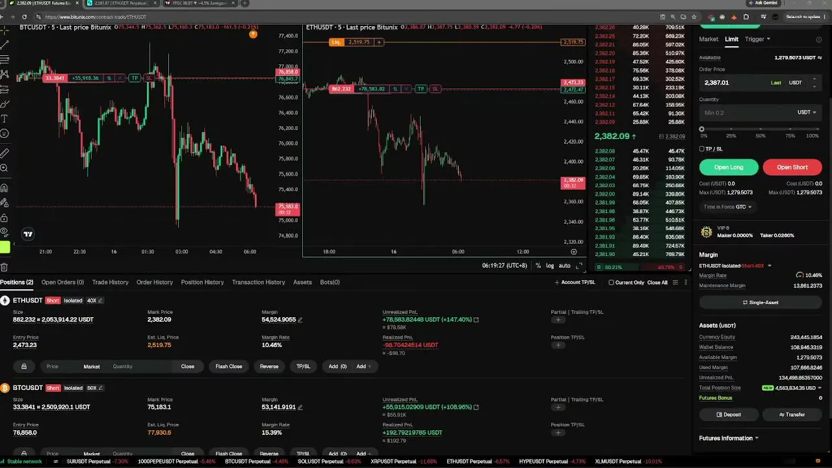Open chart settings gear on ETH chart

(573, 252)
